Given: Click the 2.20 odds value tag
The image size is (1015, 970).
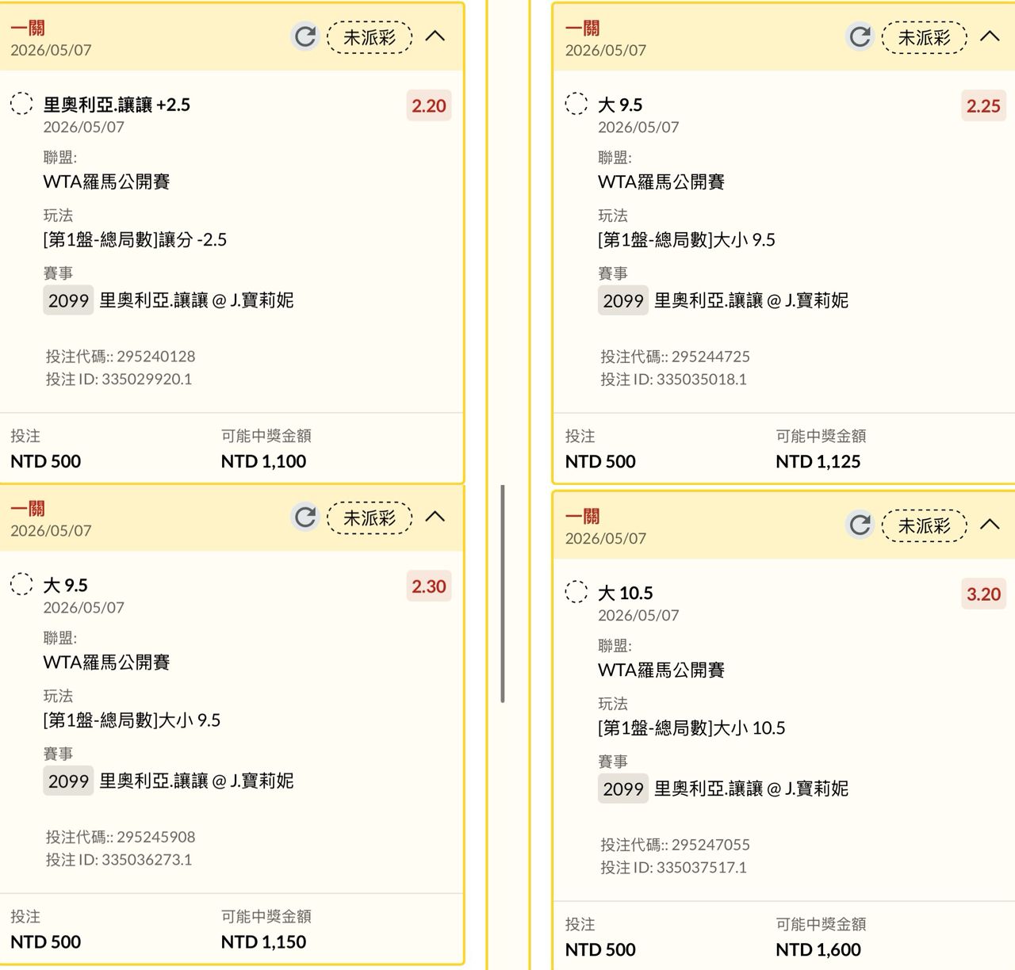Looking at the screenshot, I should [429, 105].
